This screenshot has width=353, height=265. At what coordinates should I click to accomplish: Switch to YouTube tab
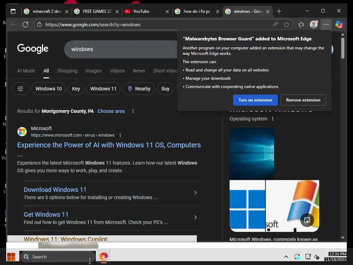(147, 11)
